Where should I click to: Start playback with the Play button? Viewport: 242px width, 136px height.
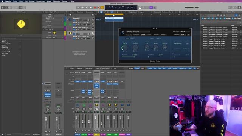(91, 8)
